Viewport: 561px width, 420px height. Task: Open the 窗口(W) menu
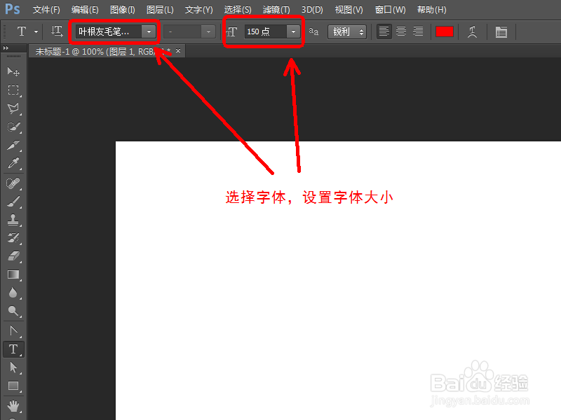coord(390,10)
